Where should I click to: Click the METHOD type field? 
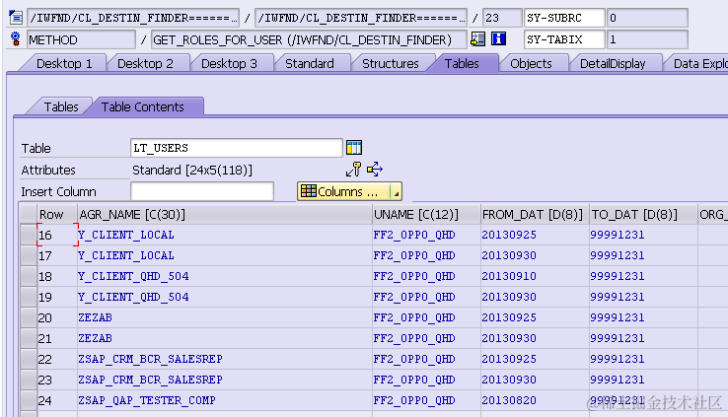pos(81,39)
